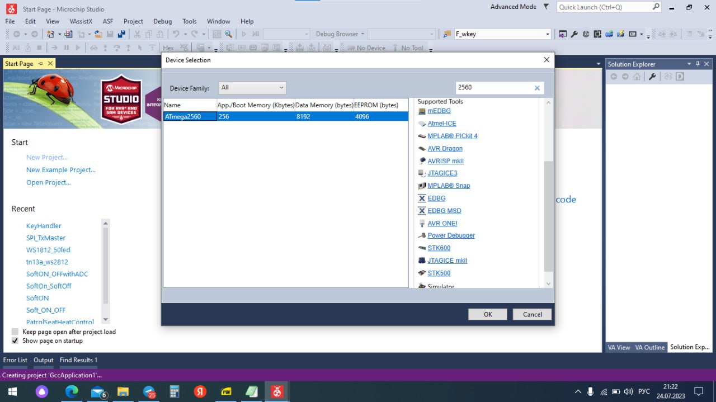This screenshot has width=716, height=402.
Task: Click the Undo toolbar icon
Action: (176, 34)
